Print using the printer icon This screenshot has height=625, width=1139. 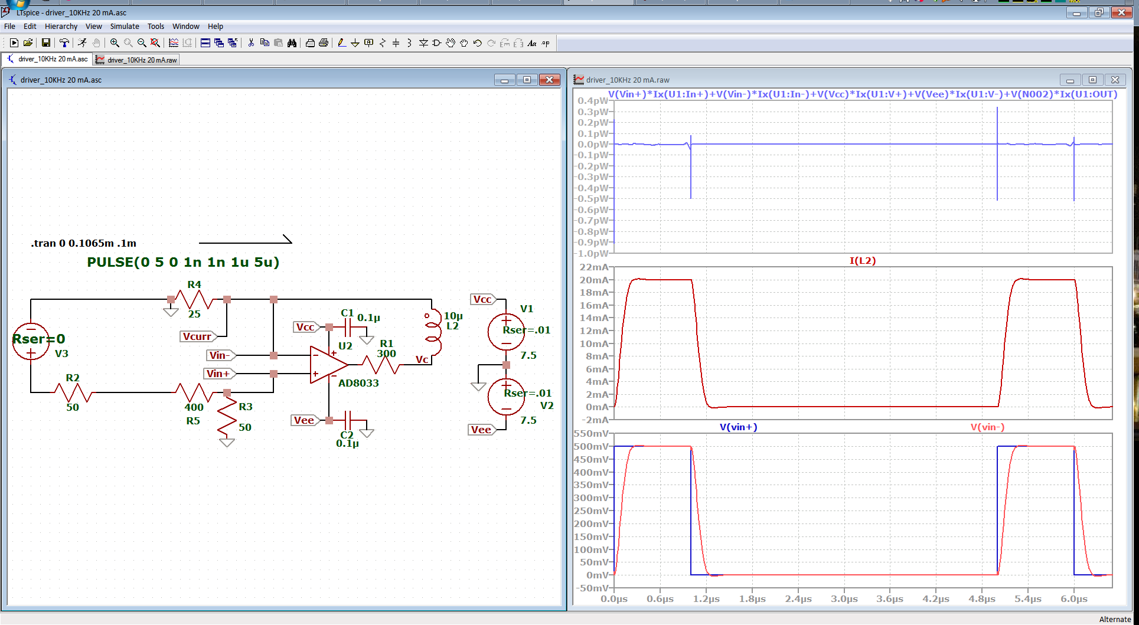pos(324,42)
